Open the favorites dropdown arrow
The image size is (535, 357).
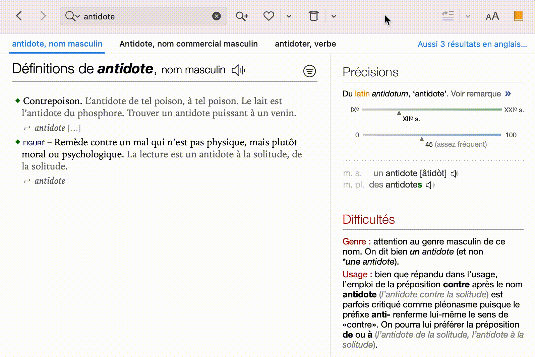pos(289,16)
